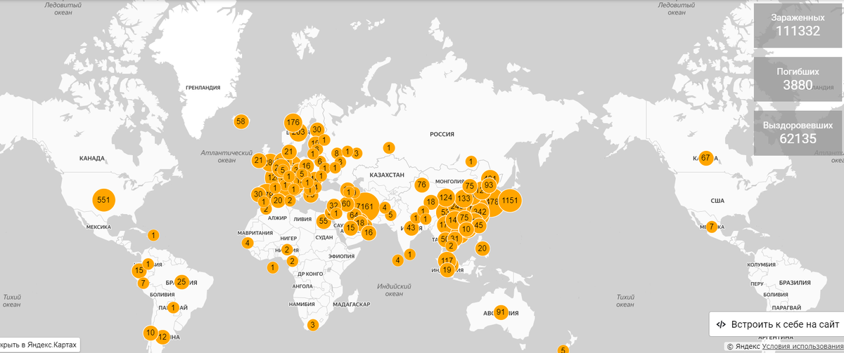Click the Атлантический океан label
Image resolution: width=844 pixels, height=353 pixels.
tap(226, 156)
